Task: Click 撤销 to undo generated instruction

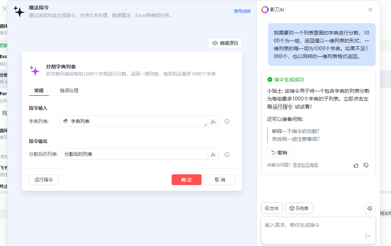Action: click(279, 153)
